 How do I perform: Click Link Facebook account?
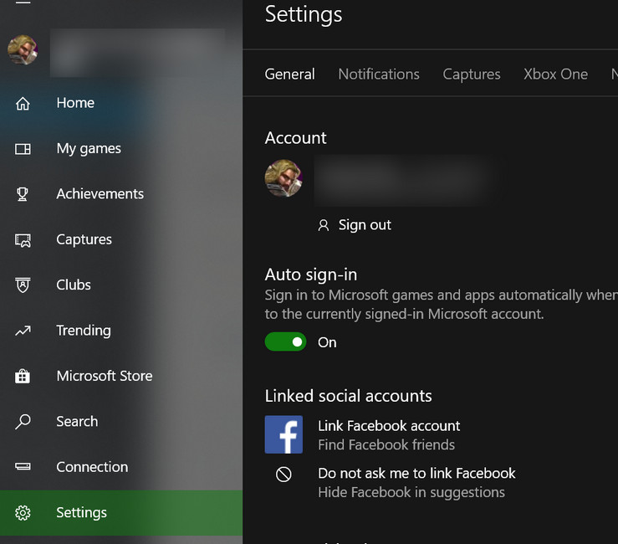tap(389, 426)
